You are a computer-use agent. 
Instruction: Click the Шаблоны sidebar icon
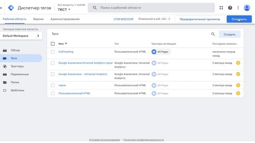pos(5,90)
